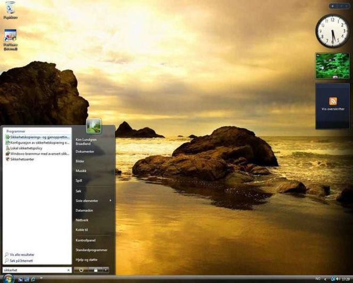Expand the quick launch overflow chevron
353x283 pixels.
point(41,278)
